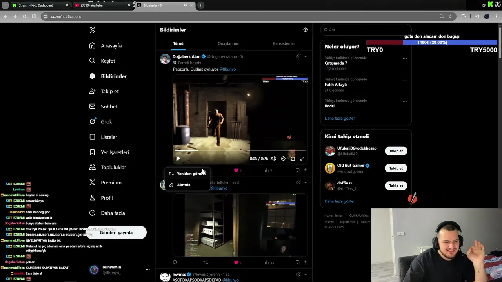Viewport: 502px width, 282px height.
Task: Follow daffinss with Takip et
Action: pos(396,186)
